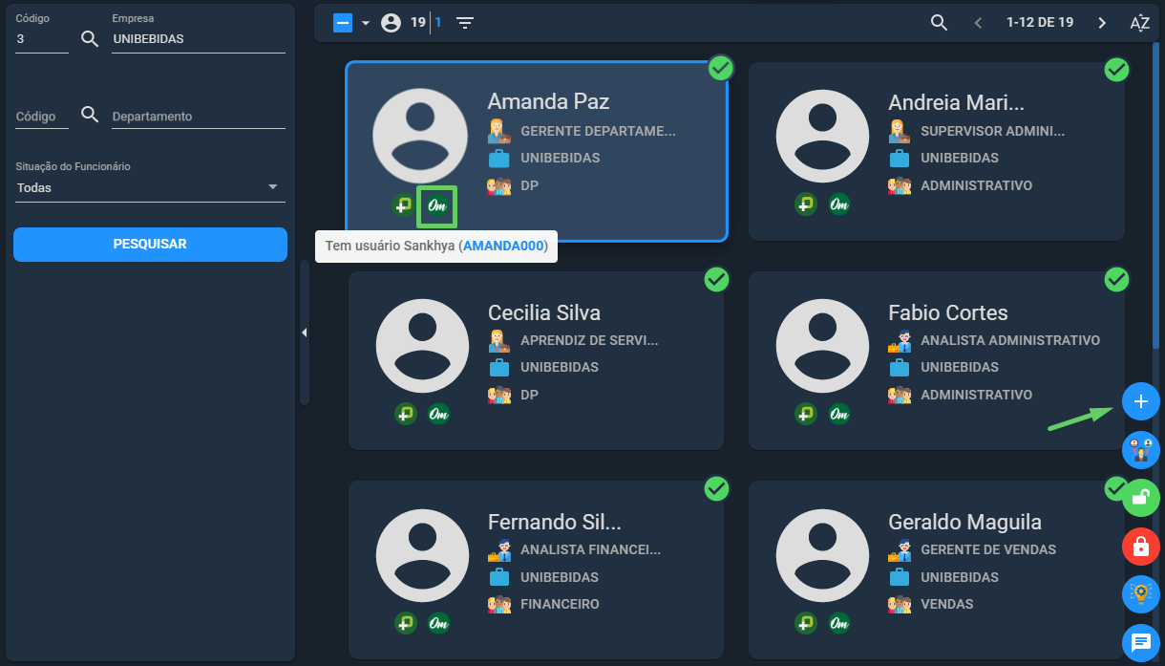Click the name Fabio Cortes
The height and width of the screenshot is (666, 1165).
click(948, 313)
